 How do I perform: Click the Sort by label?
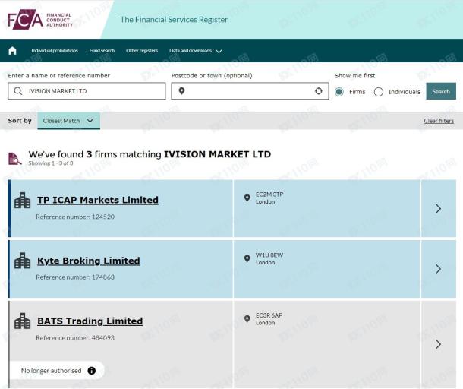20,121
